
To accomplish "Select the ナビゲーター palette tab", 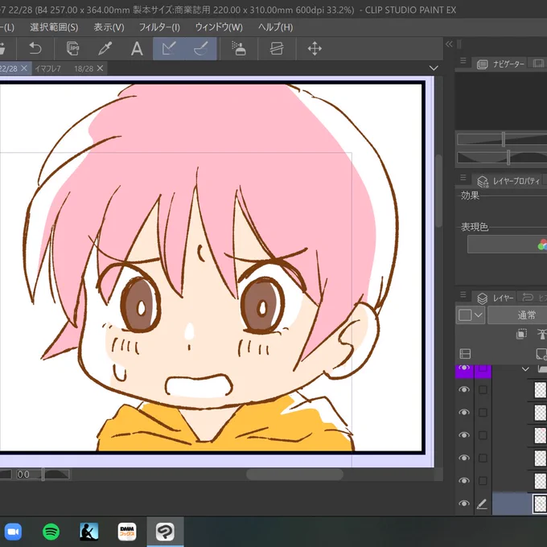I will 500,64.
